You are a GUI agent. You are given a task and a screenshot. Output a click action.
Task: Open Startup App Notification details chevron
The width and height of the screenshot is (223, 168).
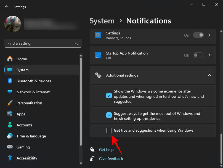209,55
